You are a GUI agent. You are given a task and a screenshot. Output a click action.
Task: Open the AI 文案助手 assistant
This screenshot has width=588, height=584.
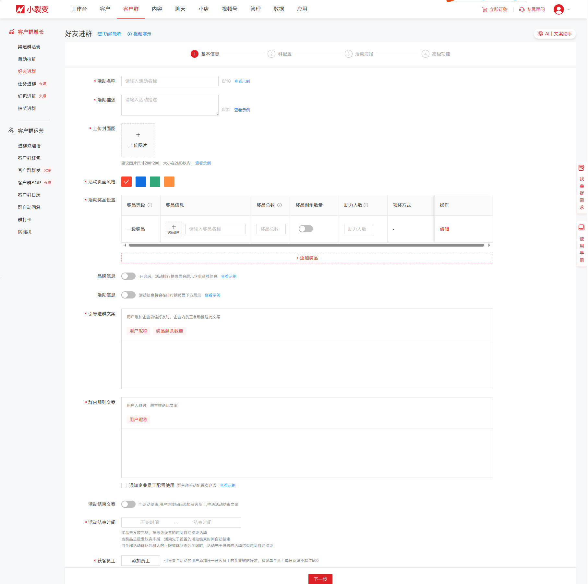pyautogui.click(x=555, y=34)
